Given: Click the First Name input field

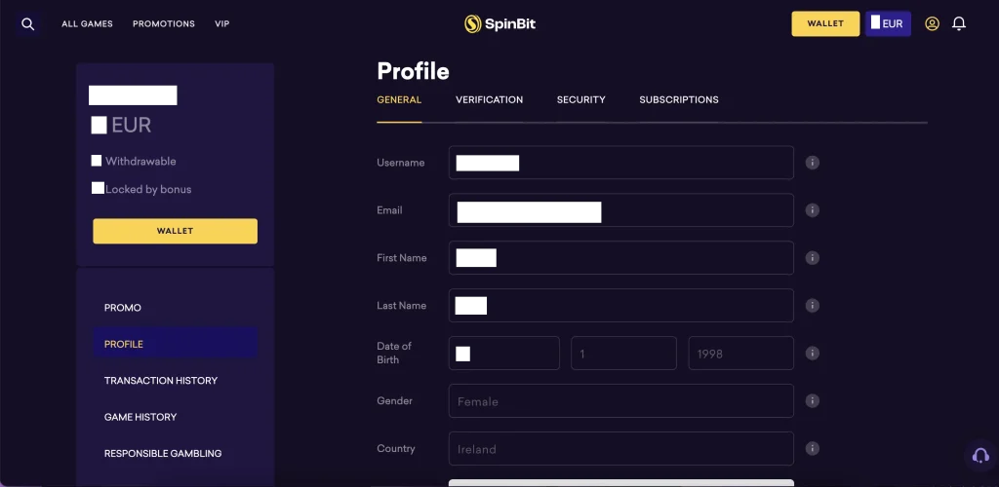Looking at the screenshot, I should point(621,258).
